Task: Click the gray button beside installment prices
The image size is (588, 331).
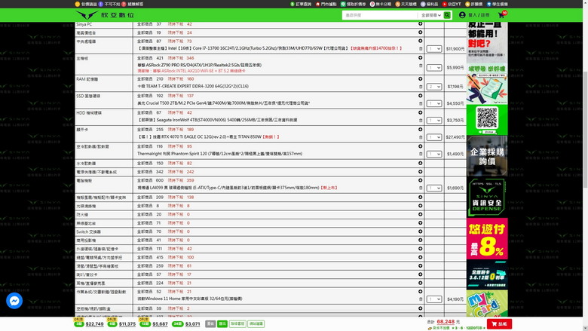Action: (x=210, y=323)
